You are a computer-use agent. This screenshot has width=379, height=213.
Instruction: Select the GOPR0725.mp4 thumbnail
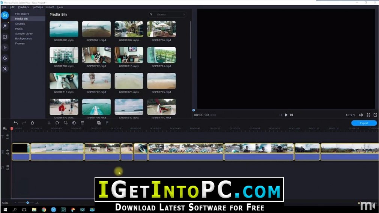(x=161, y=81)
